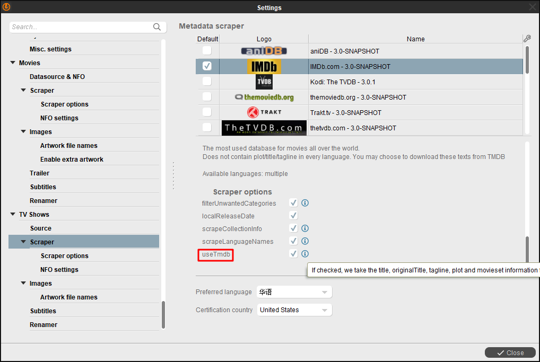Show info for scrapeLanguageNames option

coord(305,241)
